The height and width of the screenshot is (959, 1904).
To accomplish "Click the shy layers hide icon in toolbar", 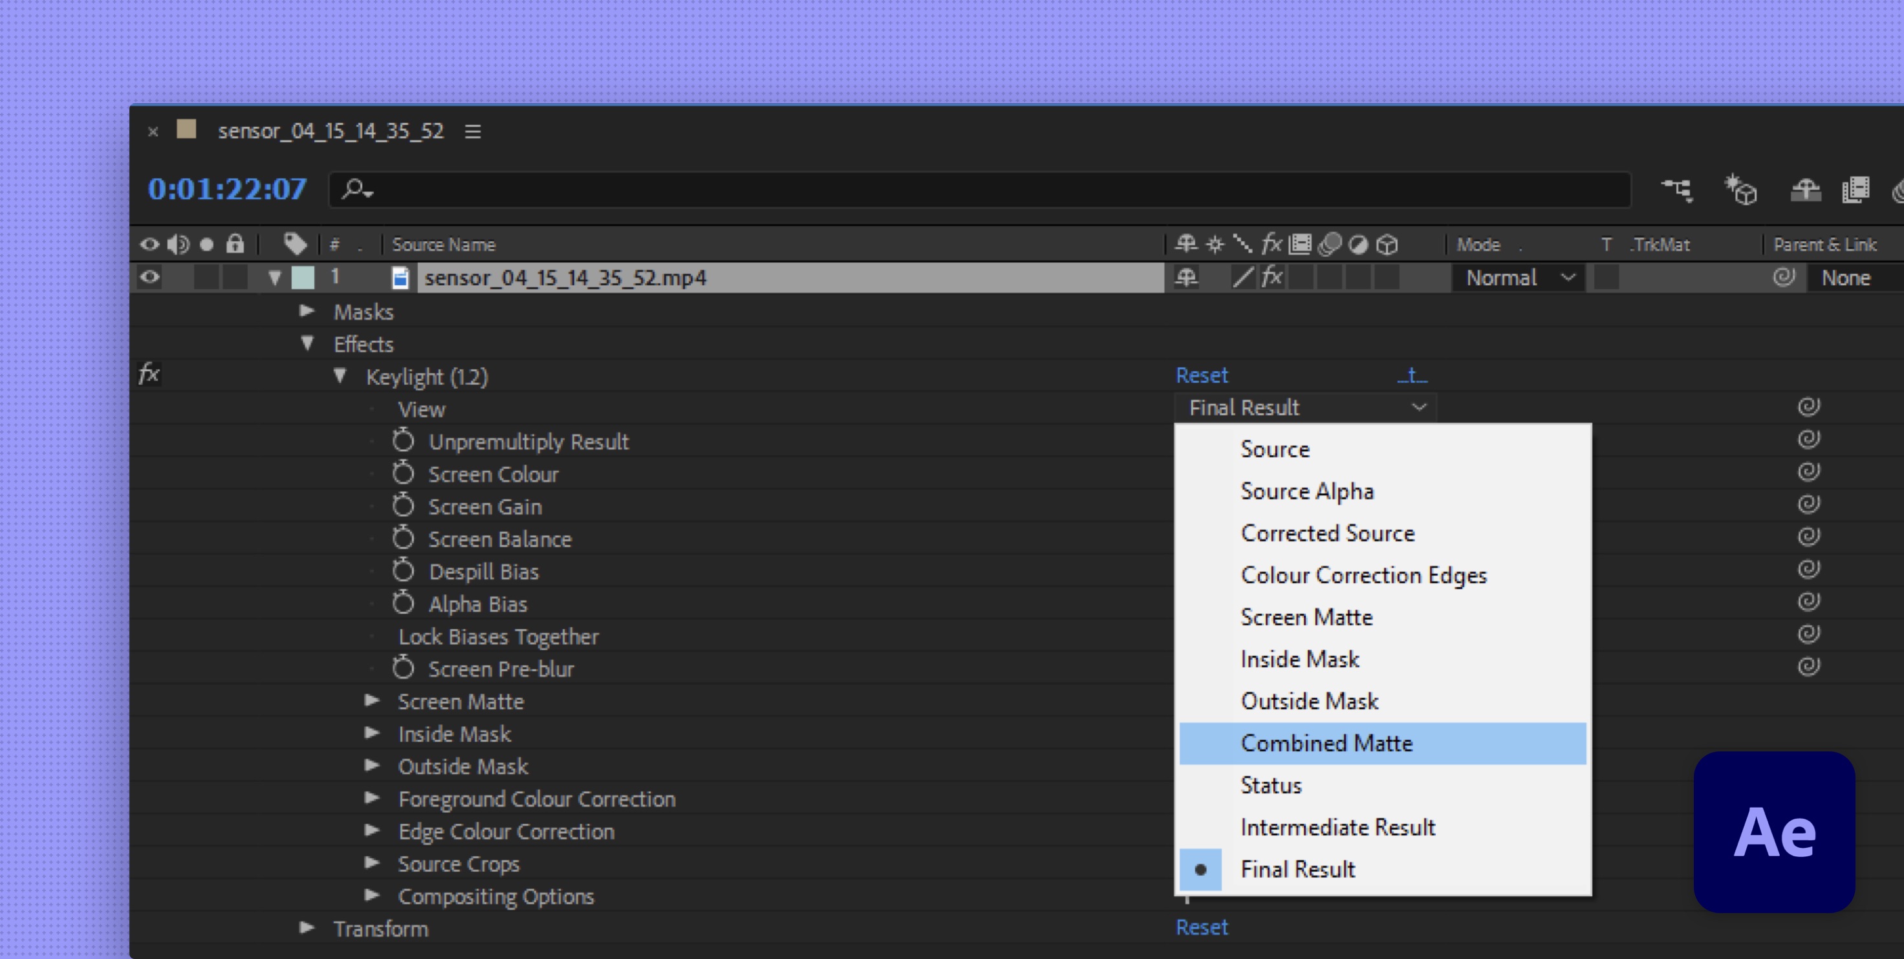I will tap(1805, 191).
